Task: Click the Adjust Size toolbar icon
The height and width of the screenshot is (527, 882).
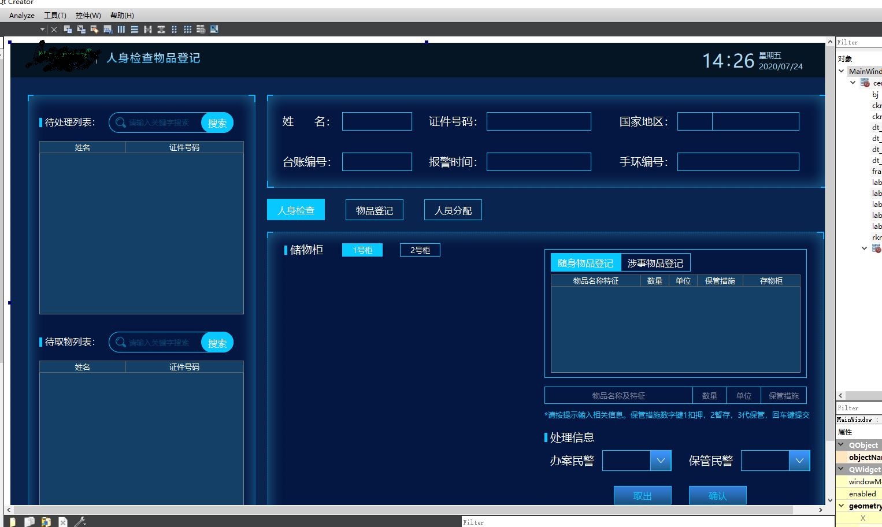Action: (x=214, y=29)
